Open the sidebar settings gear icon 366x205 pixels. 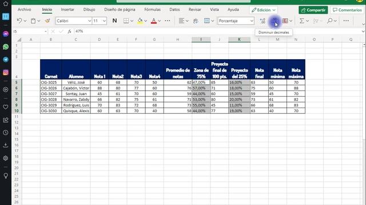pos(6,158)
